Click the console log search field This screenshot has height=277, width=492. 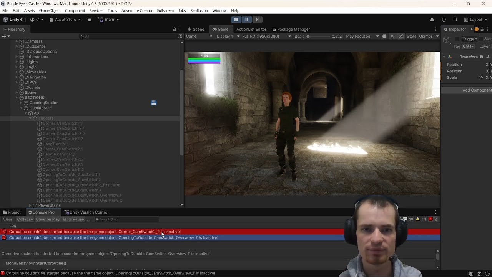126,219
